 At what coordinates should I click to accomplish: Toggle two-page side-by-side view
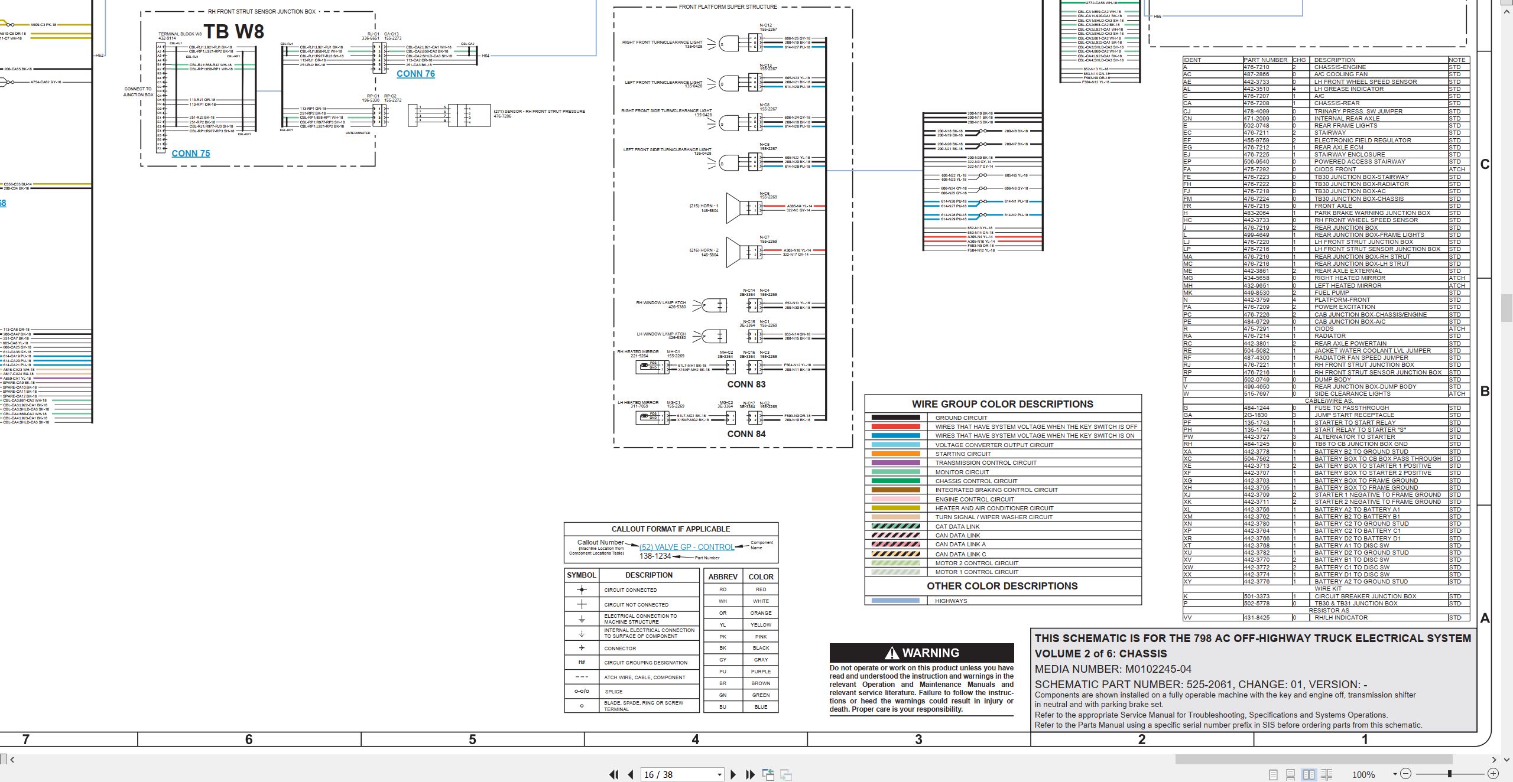click(x=1309, y=774)
